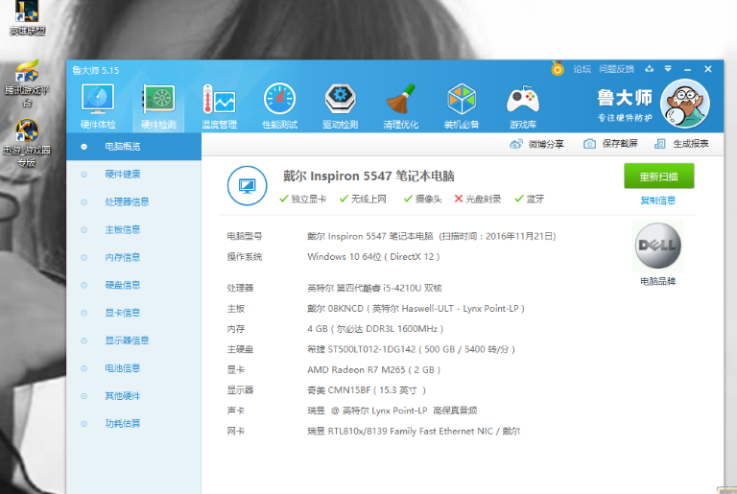
Task: Click the 摄像头 camera feature label
Action: [428, 200]
